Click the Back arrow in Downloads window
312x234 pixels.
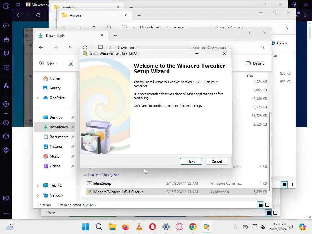(x=41, y=47)
